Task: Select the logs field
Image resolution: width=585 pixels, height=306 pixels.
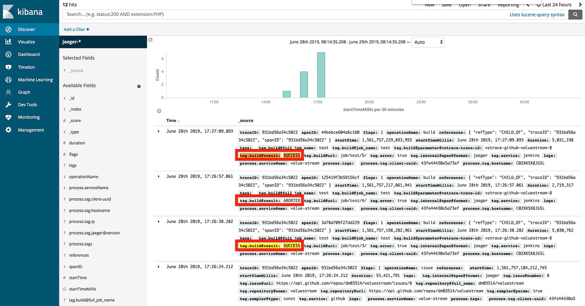Action: (x=73, y=166)
